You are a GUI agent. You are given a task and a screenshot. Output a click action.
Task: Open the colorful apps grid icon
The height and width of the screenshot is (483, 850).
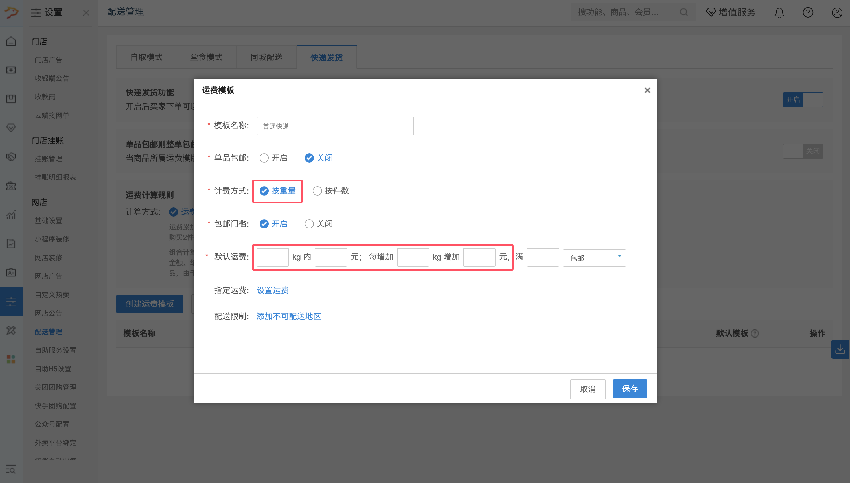[x=11, y=359]
